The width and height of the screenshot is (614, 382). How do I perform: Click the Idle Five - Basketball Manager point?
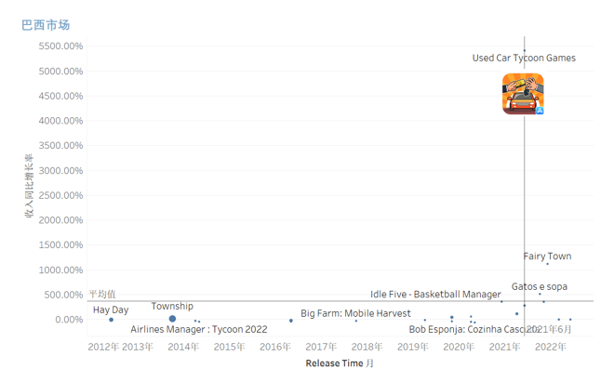[x=501, y=301]
